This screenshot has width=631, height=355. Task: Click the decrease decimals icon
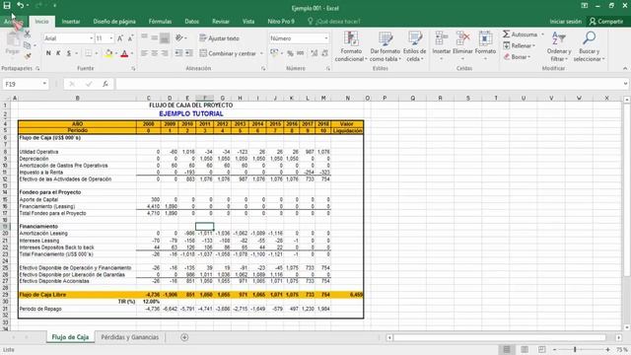(324, 53)
